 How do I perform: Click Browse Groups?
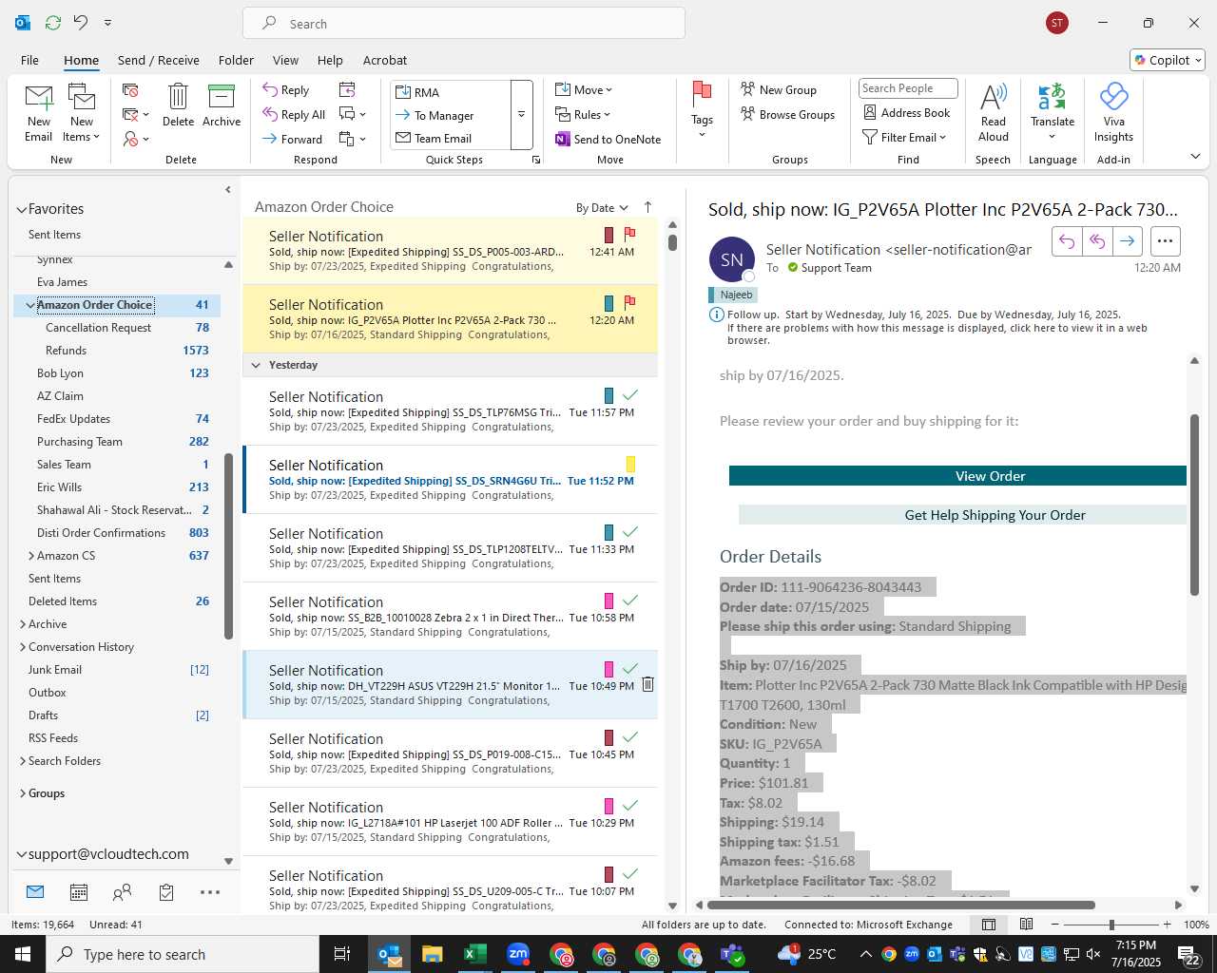[787, 114]
